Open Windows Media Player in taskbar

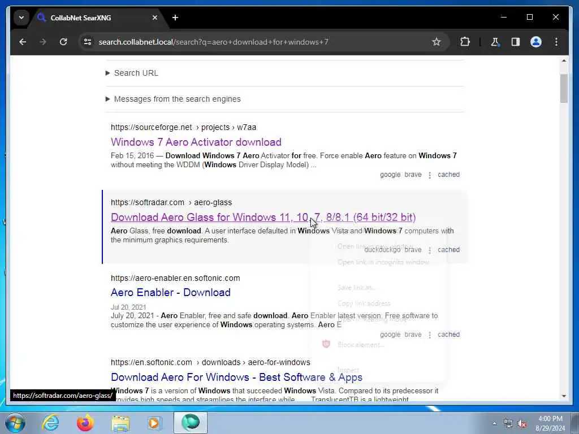155,423
